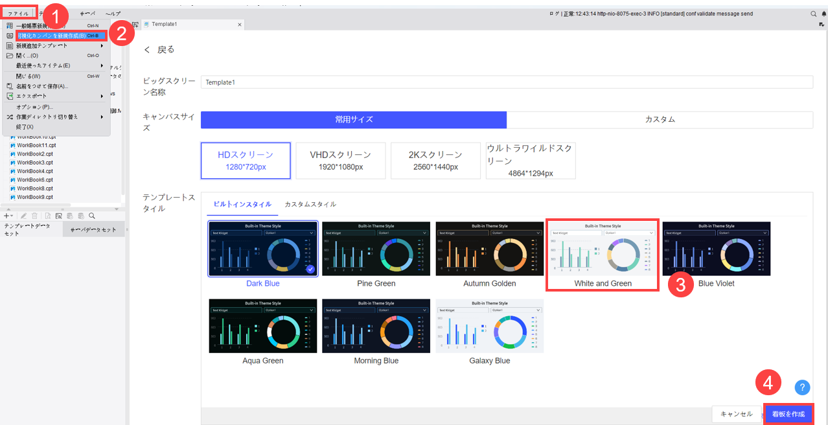Expand 新規追加テンプレート submenu
This screenshot has height=425, width=828.
[57, 46]
